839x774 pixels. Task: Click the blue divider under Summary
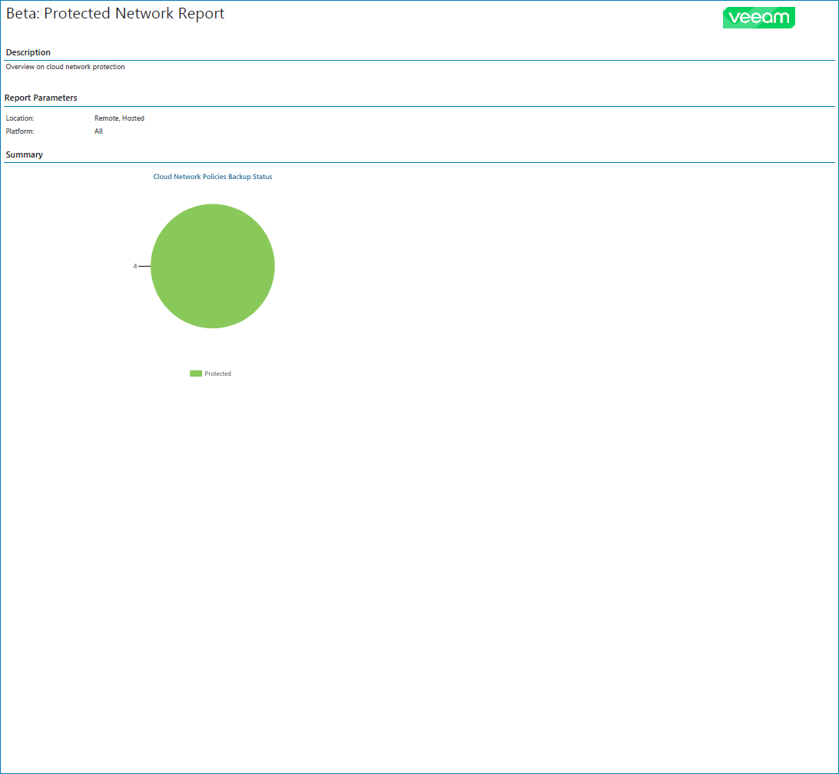[x=419, y=163]
